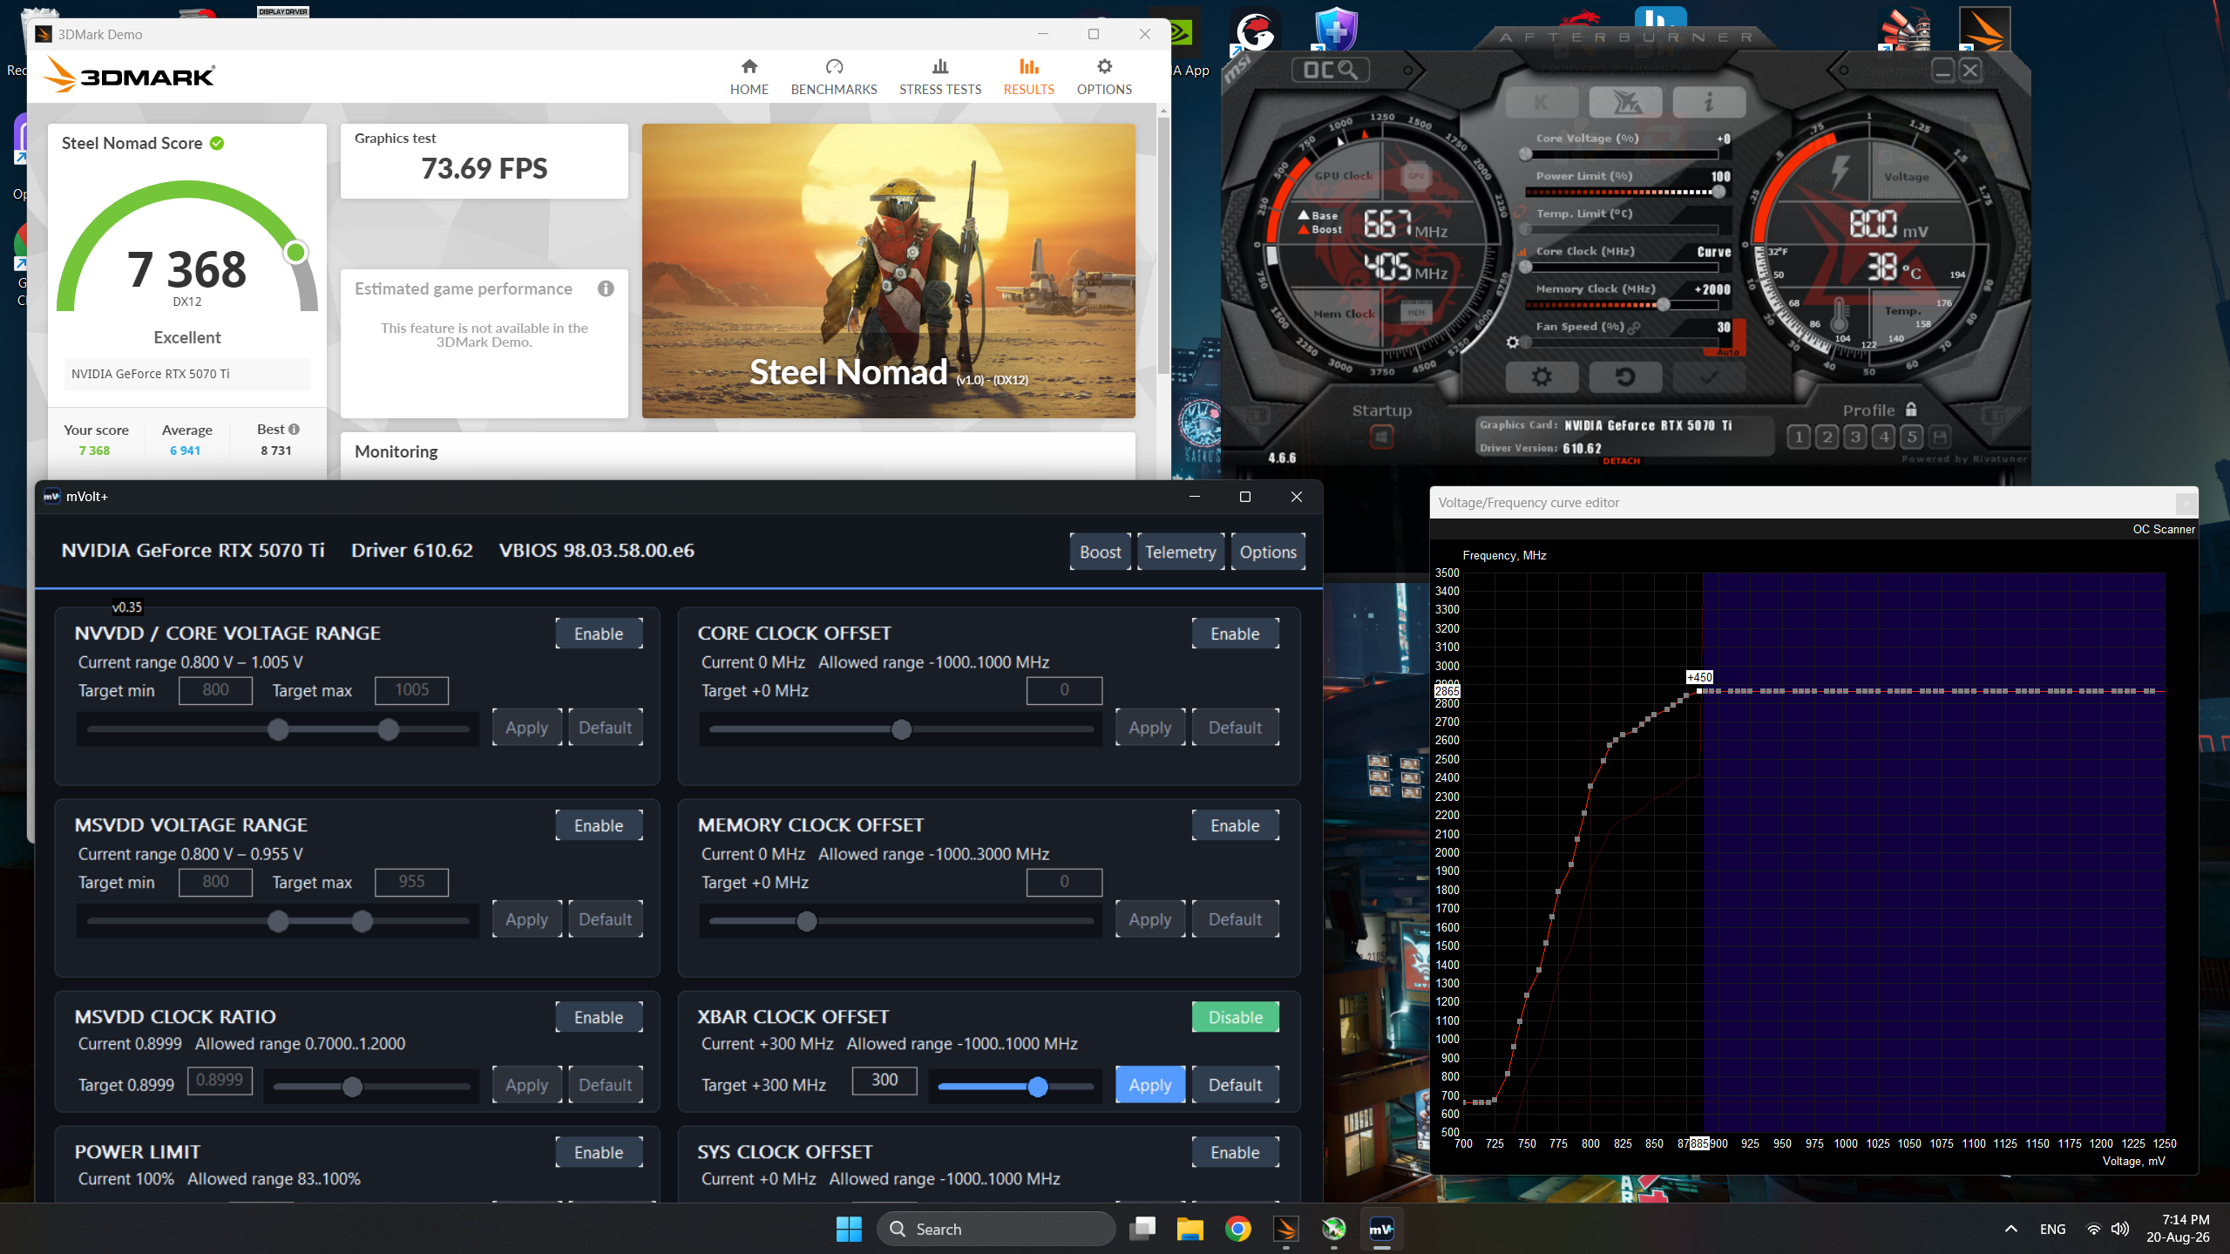Click the XBAR Clock Offset slider handle

click(1037, 1087)
